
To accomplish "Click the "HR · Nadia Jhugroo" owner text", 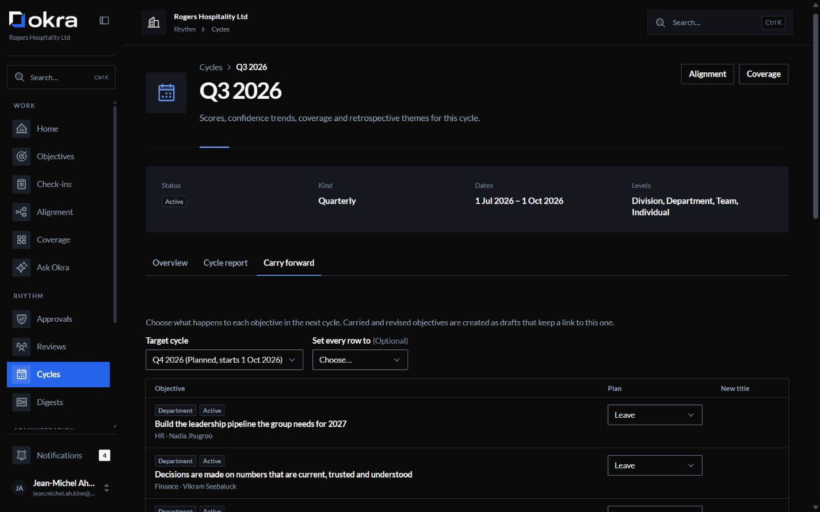I will tap(184, 436).
